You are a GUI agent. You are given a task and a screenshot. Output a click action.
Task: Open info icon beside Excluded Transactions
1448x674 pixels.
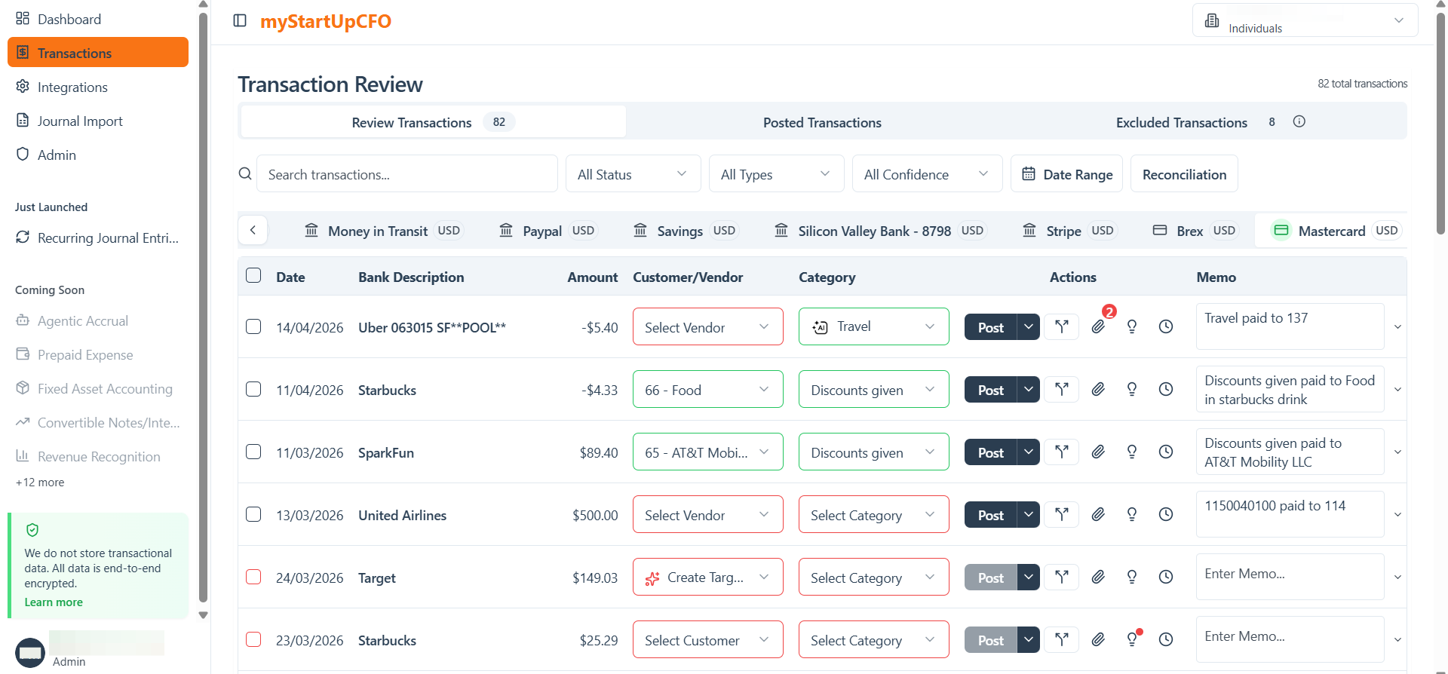click(1299, 121)
